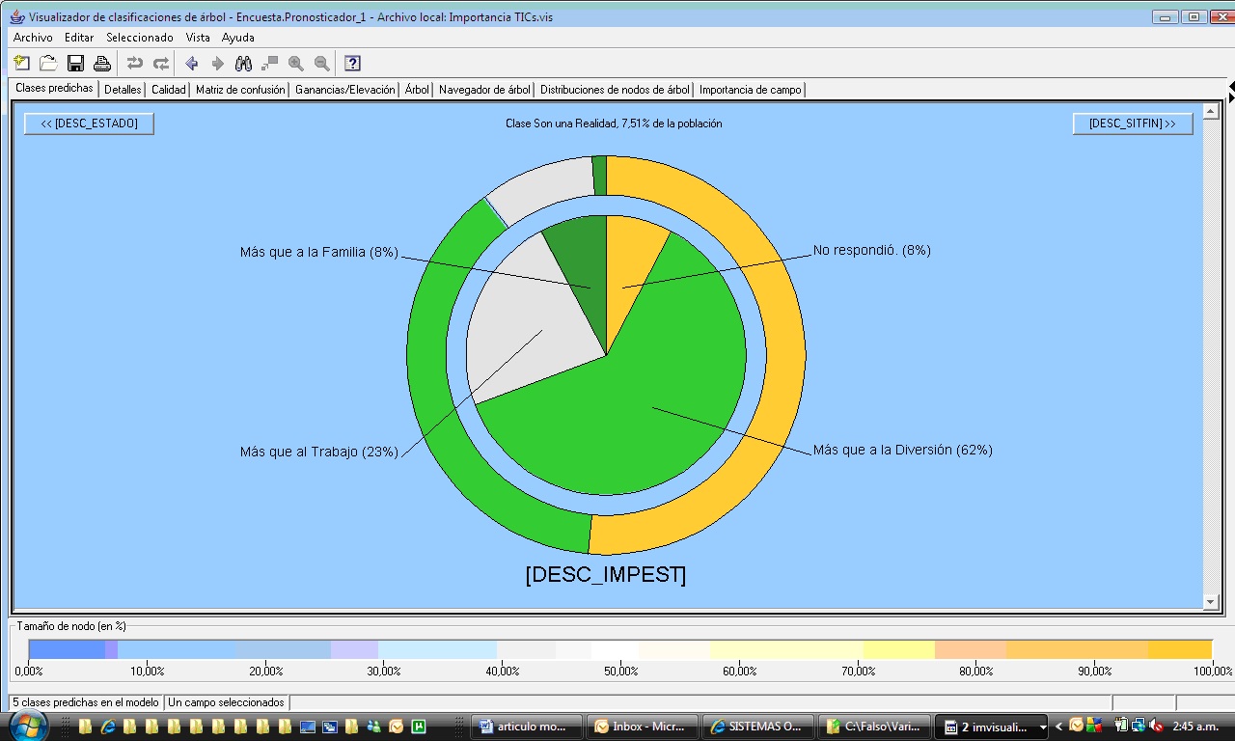Image resolution: width=1235 pixels, height=741 pixels.
Task: Go to previous field DESC_ESTADO
Action: tap(89, 123)
